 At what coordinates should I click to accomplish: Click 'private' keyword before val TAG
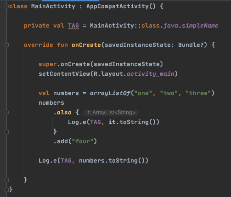pyautogui.click(x=37, y=26)
